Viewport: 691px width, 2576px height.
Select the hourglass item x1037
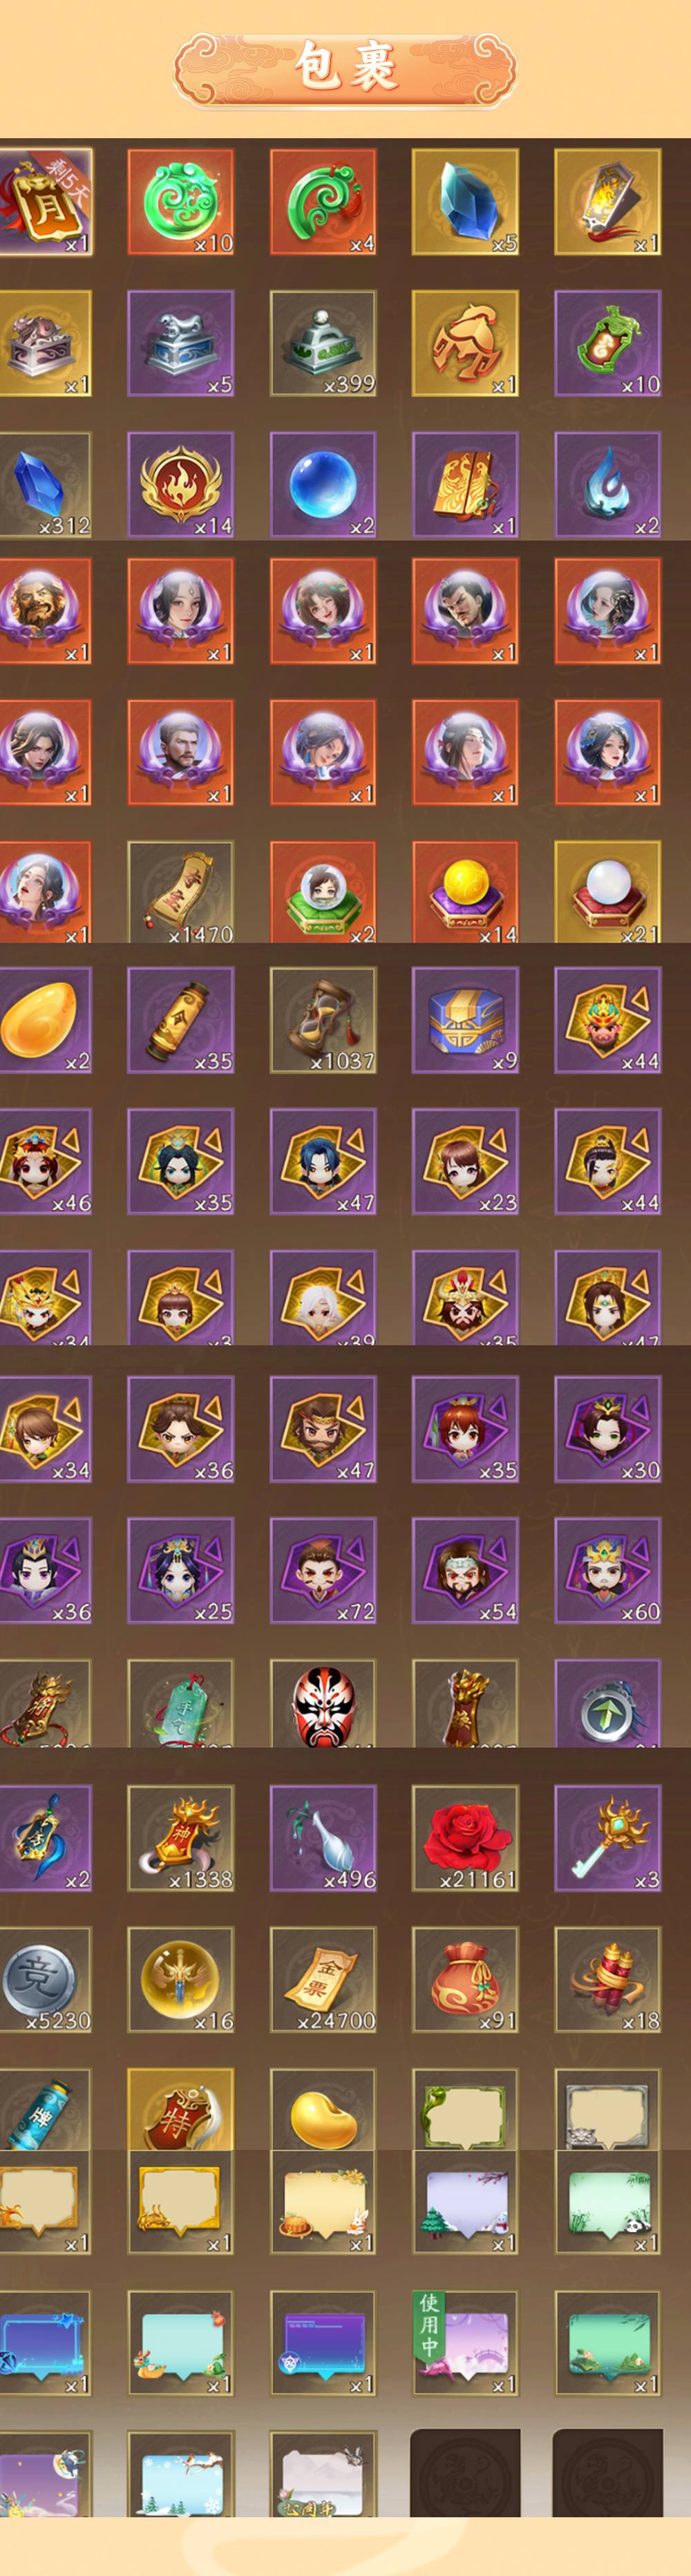[323, 1020]
